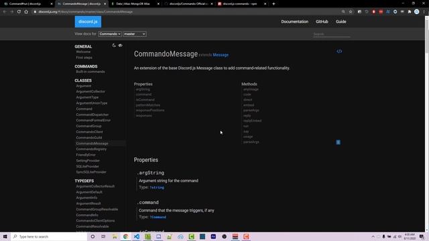
Task: Toggle the dark mode moon icon
Action: coord(114,46)
